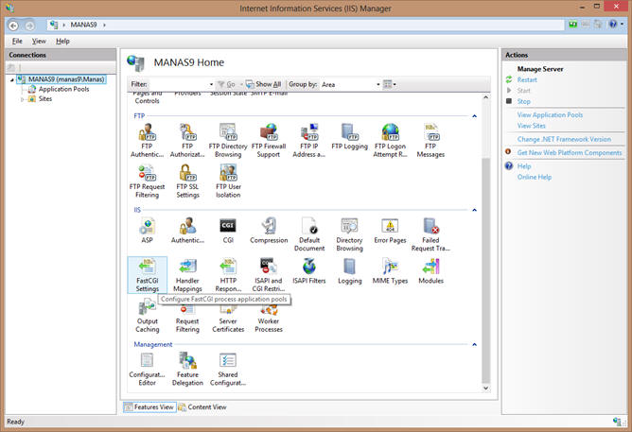632x432 pixels.
Task: Open the Filter dropdown arrow
Action: tap(211, 84)
